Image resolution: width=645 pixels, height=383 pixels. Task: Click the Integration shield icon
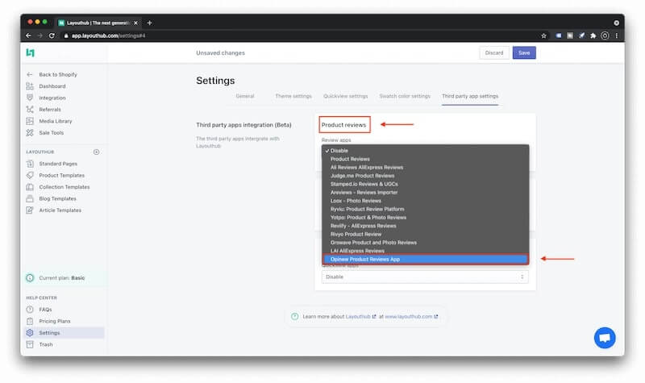[30, 98]
